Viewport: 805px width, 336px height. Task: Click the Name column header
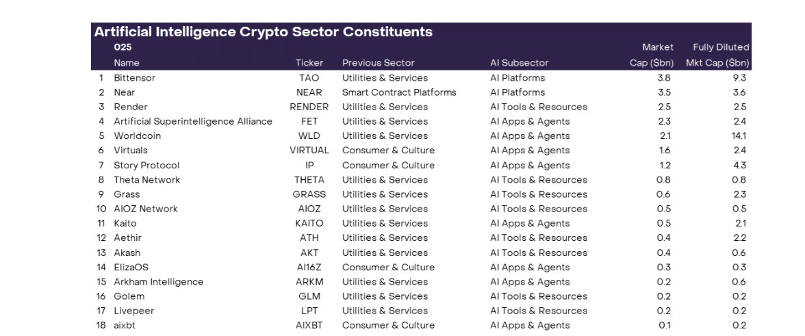127,63
